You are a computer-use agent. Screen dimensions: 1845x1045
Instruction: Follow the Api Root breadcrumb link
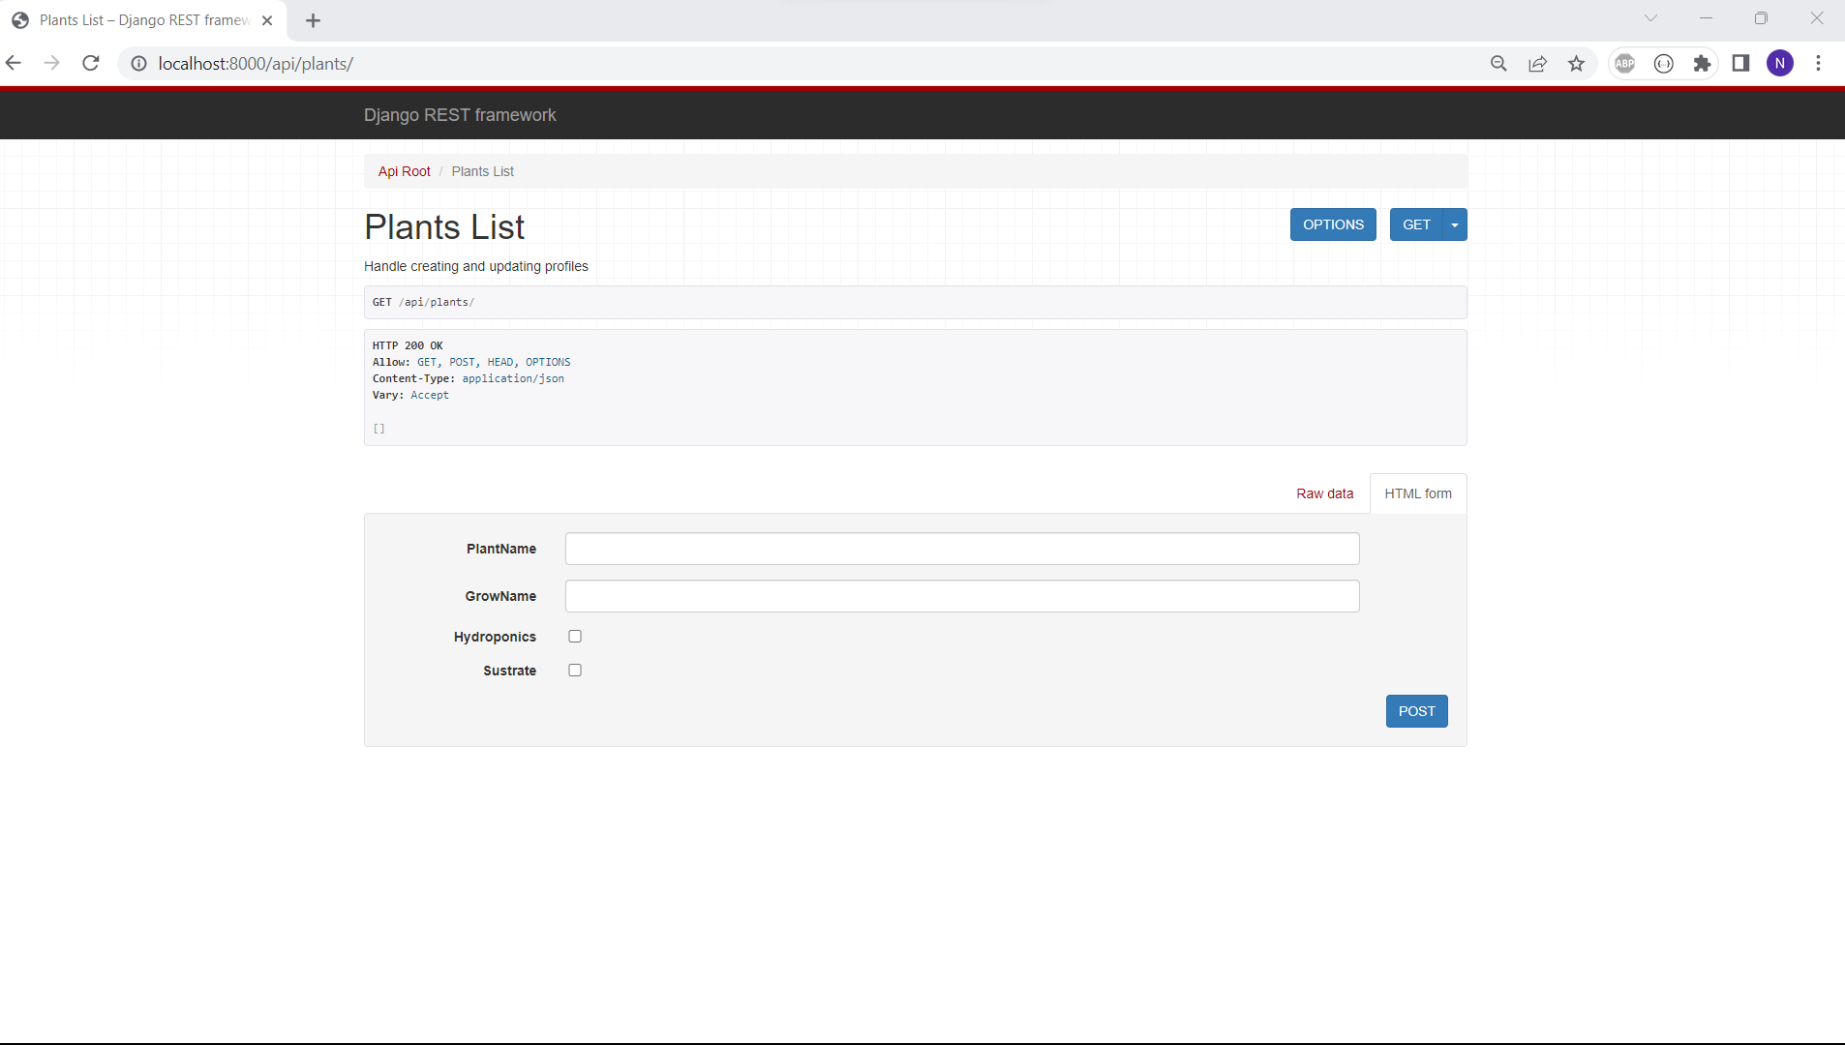click(x=404, y=171)
